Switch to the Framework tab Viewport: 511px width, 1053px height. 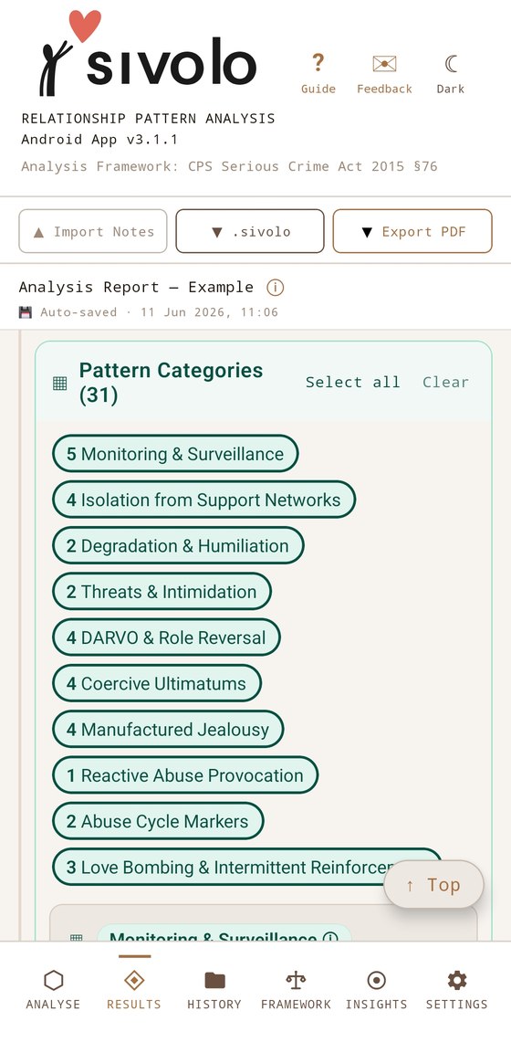[296, 989]
